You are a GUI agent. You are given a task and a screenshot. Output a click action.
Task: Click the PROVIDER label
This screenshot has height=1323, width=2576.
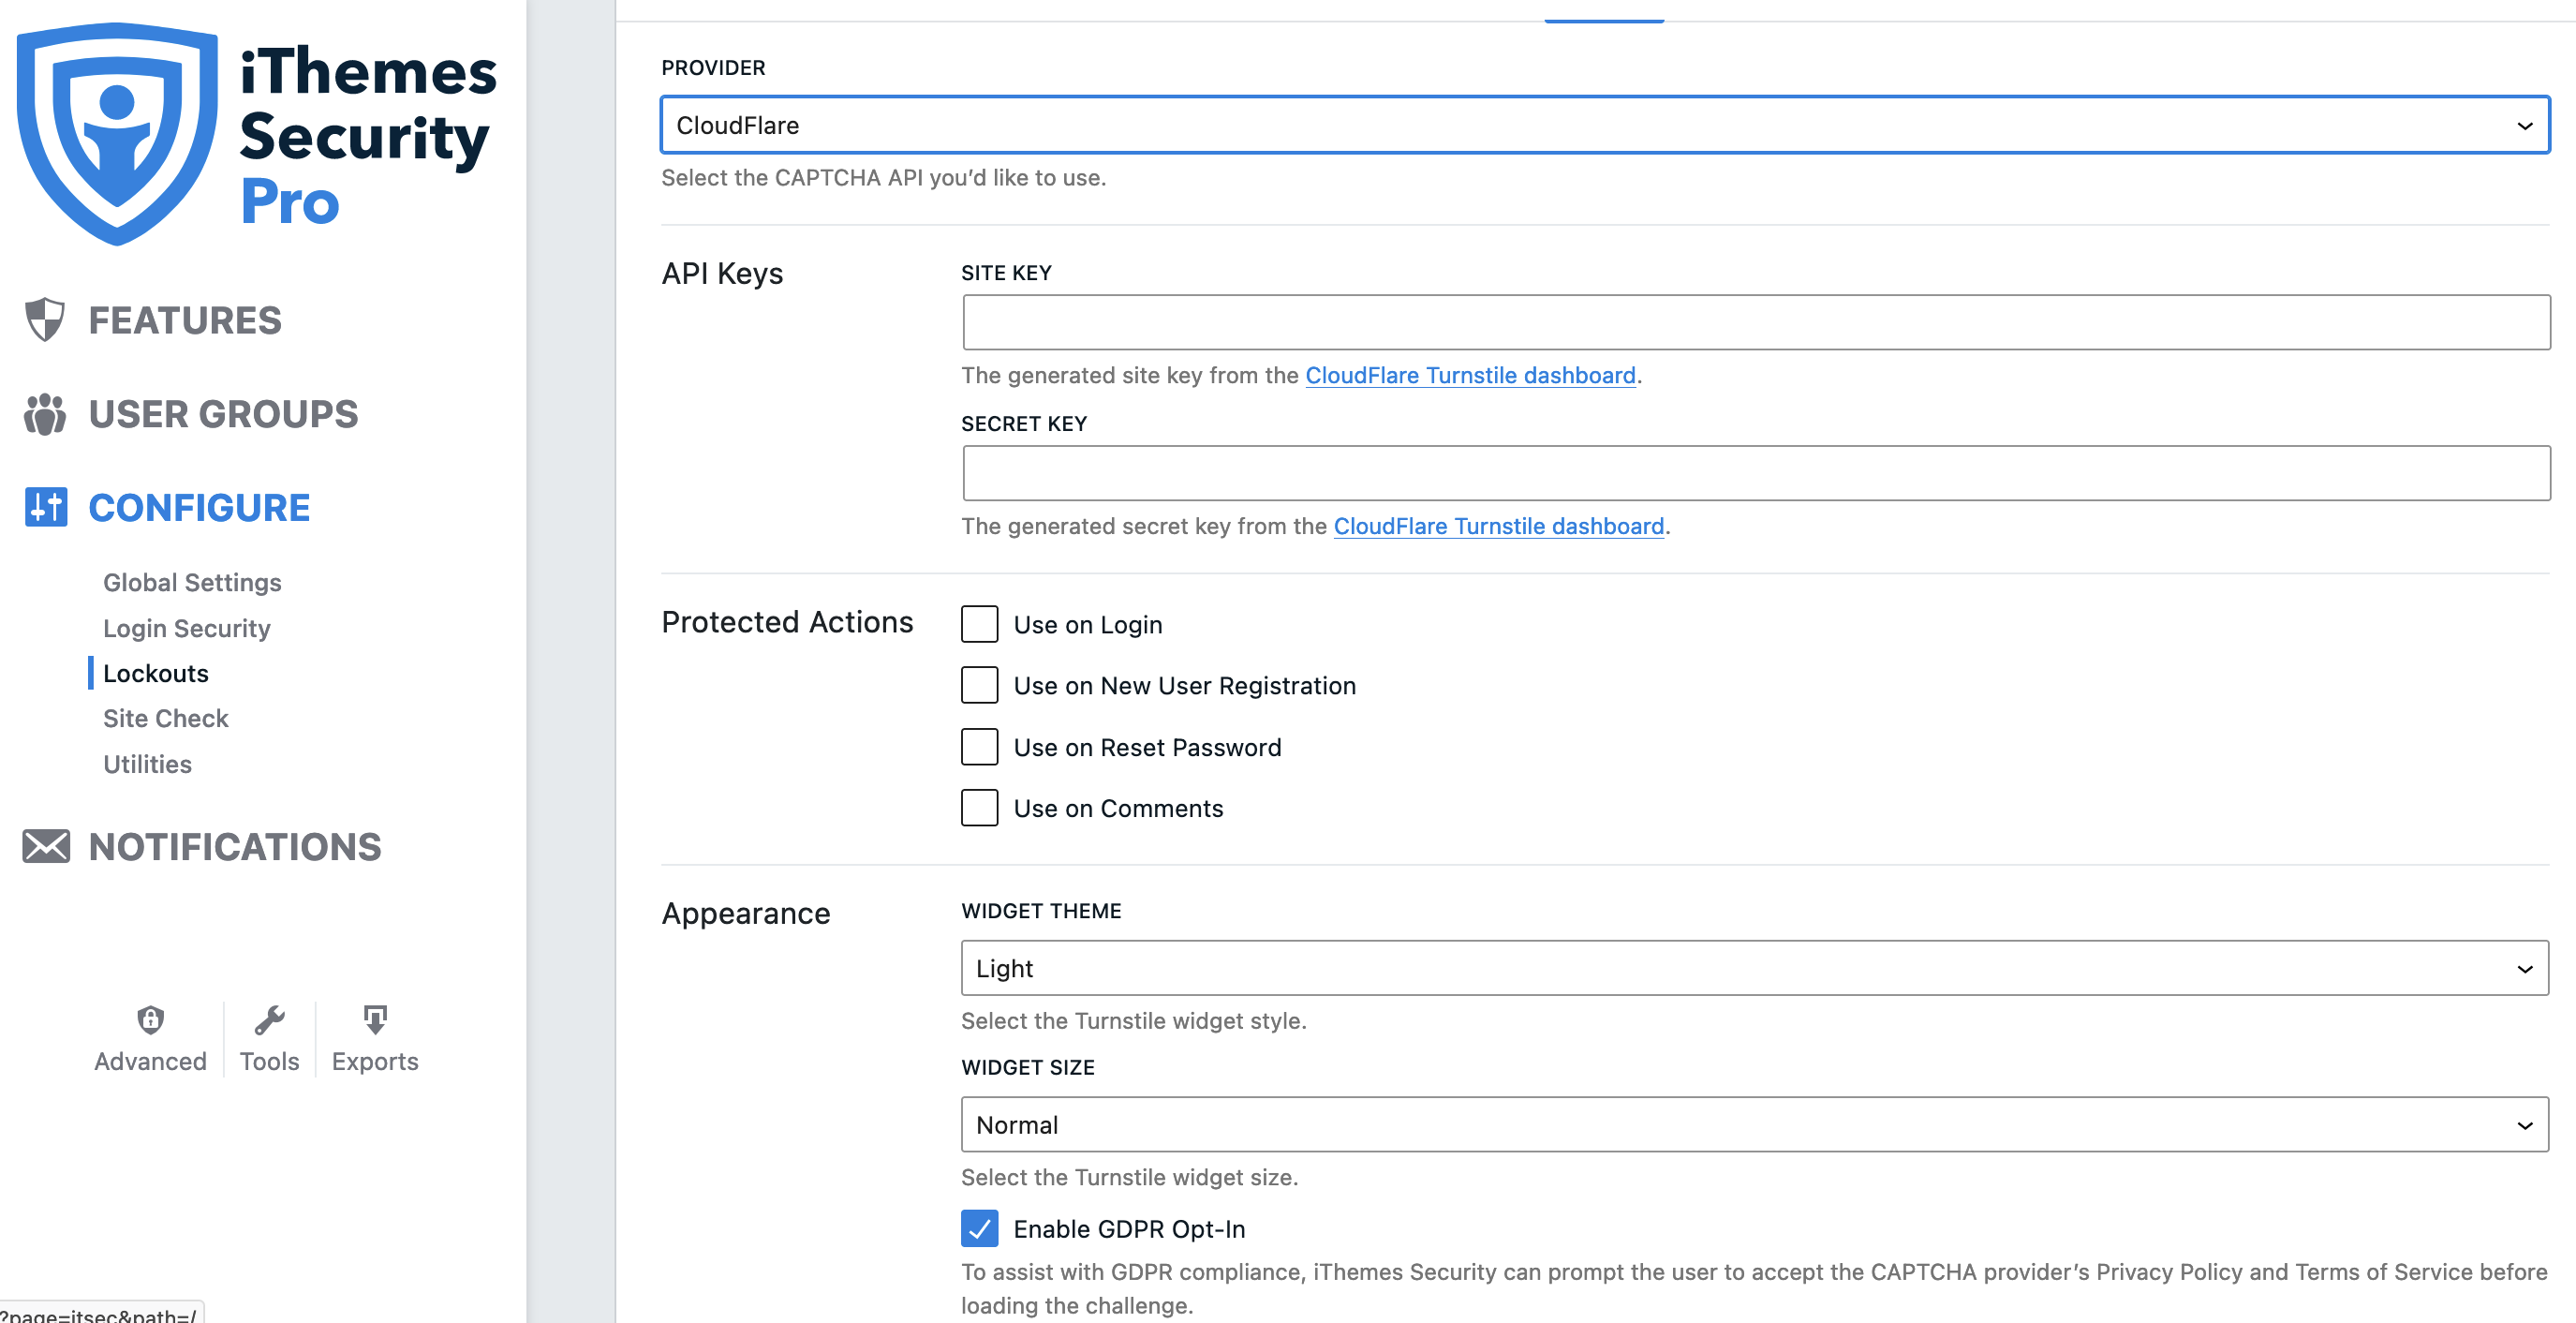[713, 67]
